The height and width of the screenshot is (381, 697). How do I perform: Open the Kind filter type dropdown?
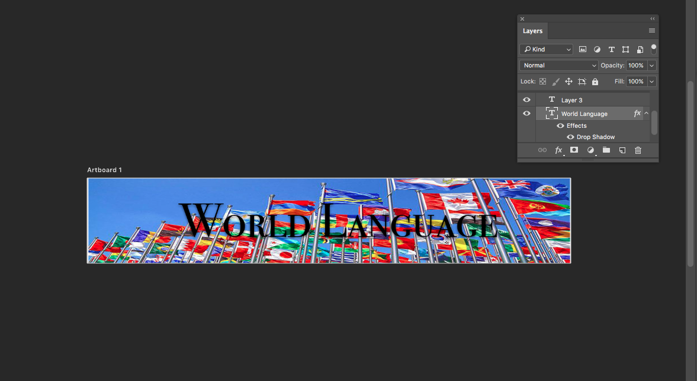546,50
